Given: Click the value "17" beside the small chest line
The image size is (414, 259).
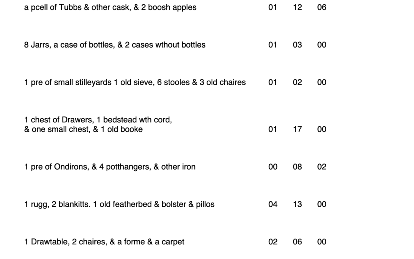Looking at the screenshot, I should (297, 129).
